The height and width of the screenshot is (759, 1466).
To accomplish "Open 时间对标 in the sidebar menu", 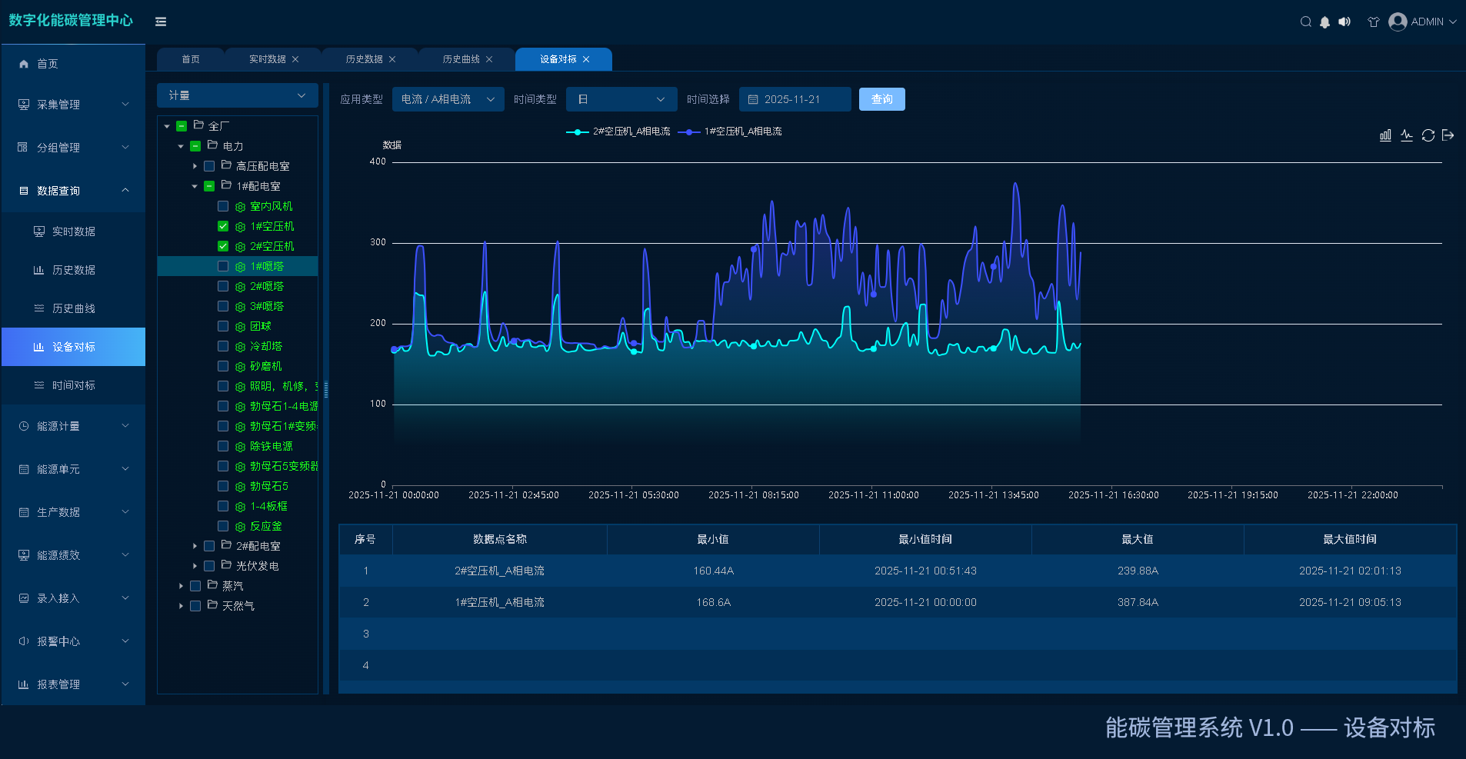I will point(74,385).
